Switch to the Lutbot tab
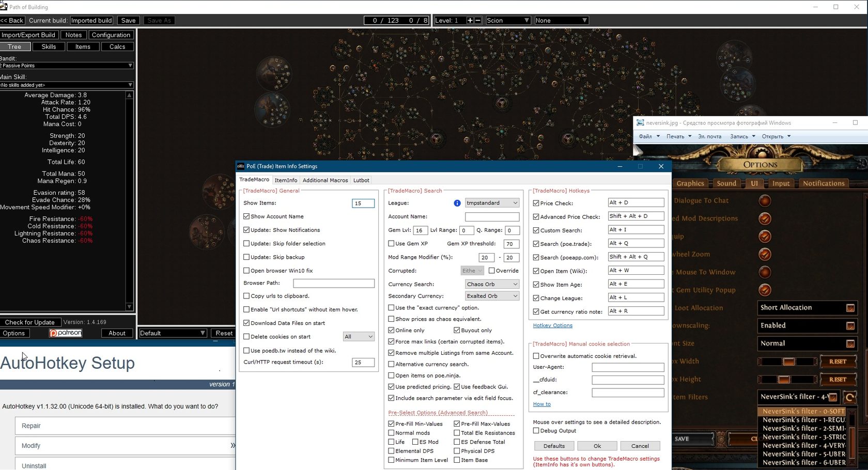The image size is (868, 470). [361, 180]
